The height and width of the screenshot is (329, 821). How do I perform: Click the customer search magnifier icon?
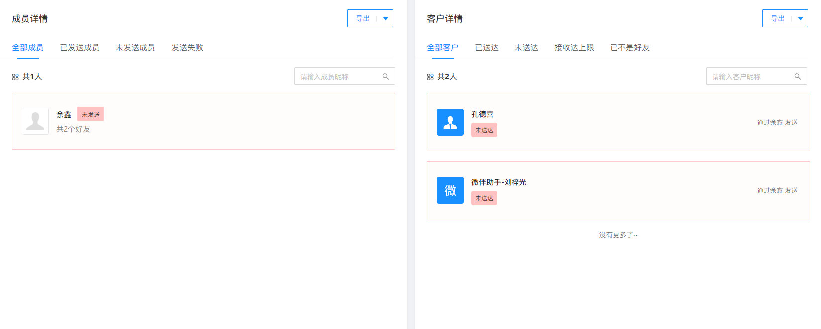(797, 77)
